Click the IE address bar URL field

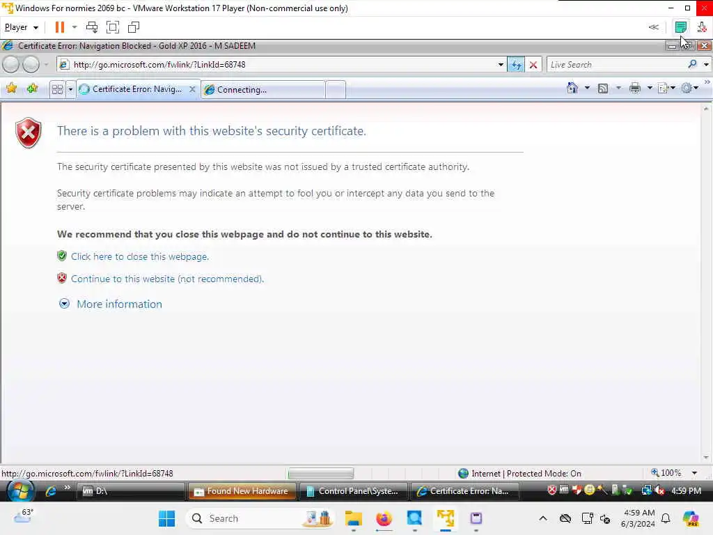pos(282,65)
